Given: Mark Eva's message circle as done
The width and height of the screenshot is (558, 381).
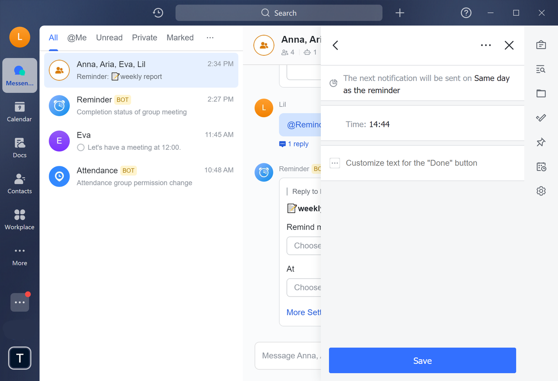Looking at the screenshot, I should click(x=81, y=148).
